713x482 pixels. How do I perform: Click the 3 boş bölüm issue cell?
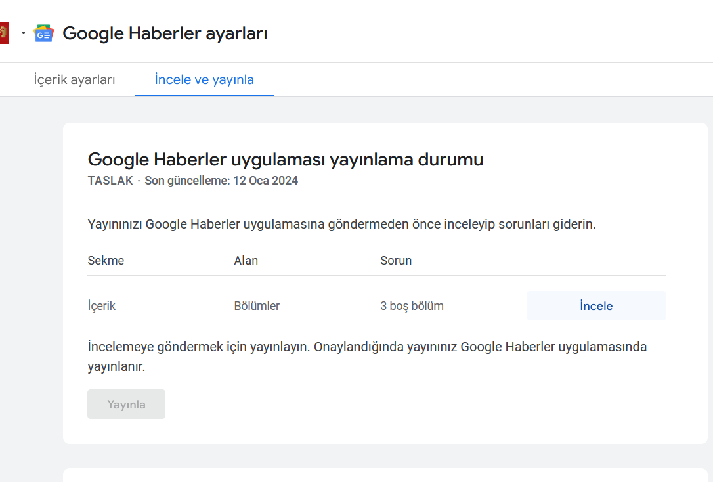click(412, 306)
